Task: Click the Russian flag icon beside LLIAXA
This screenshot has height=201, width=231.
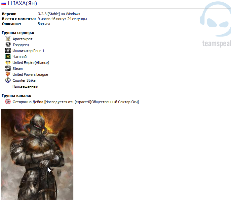Action: pyautogui.click(x=4, y=4)
